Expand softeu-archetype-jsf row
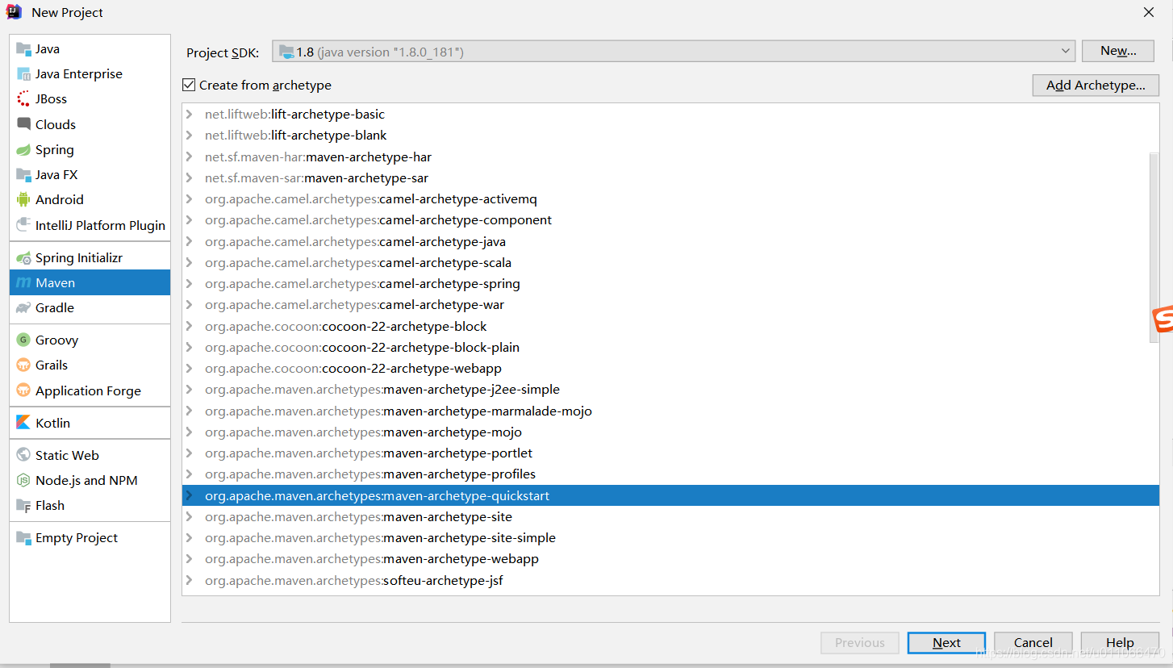Image resolution: width=1173 pixels, height=668 pixels. point(189,581)
